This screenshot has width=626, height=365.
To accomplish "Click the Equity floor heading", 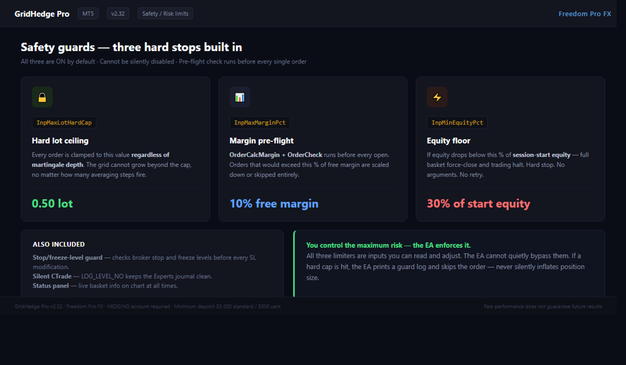I will point(449,141).
